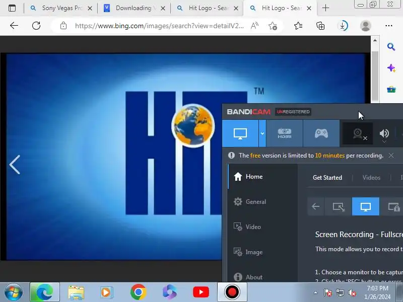
Task: Open the taskbar clock and date
Action: click(x=377, y=293)
